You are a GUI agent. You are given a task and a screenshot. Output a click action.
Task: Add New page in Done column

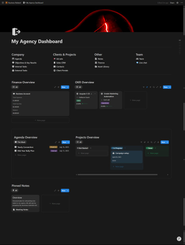point(153,153)
